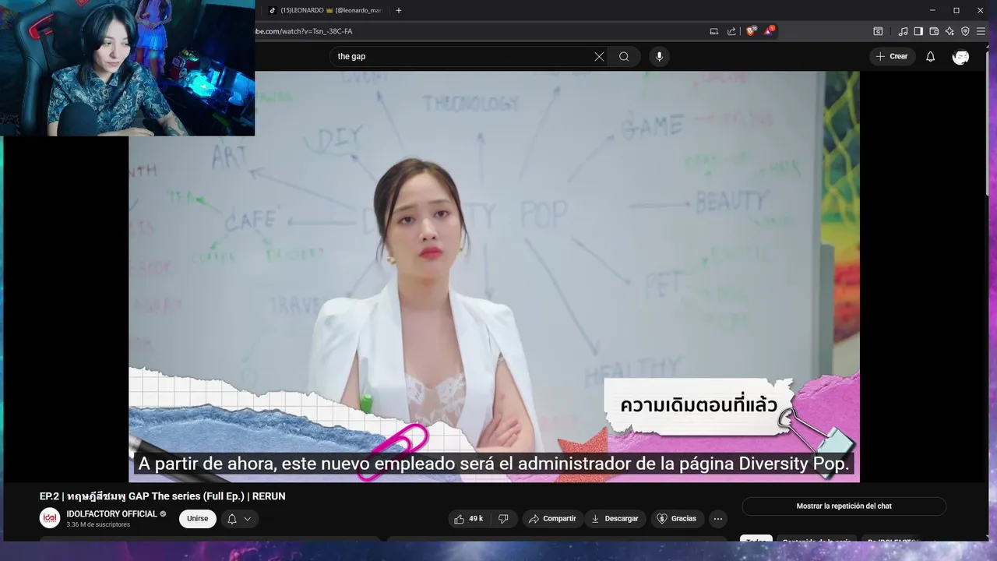Select the LEONARDO TikTok tab
This screenshot has width=997, height=561.
[326, 10]
